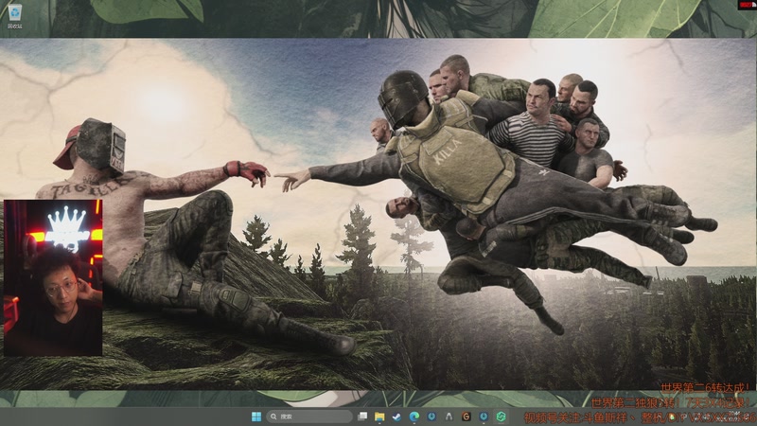The width and height of the screenshot is (757, 426).
Task: Open blue circular app right of G icon
Action: click(x=484, y=417)
